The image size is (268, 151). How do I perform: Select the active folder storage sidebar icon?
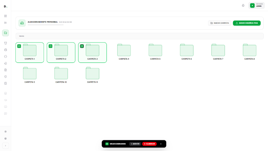(5, 33)
